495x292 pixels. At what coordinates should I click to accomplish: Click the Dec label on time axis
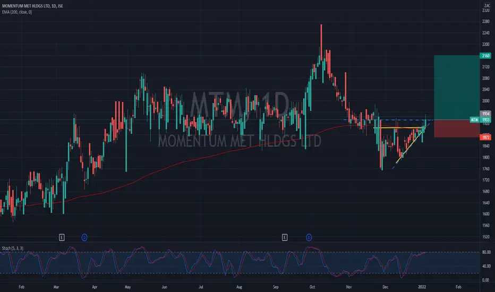click(x=385, y=287)
